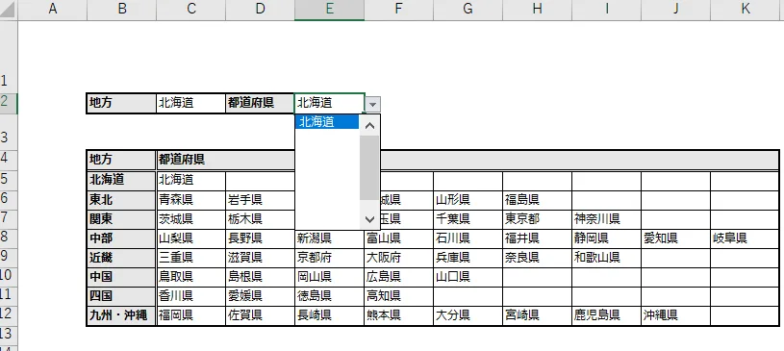Click the 神奈川県 cell
This screenshot has height=351, width=784.
click(606, 219)
